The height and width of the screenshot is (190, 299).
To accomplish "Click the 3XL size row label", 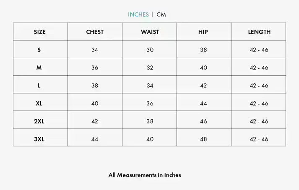I will tap(39, 139).
